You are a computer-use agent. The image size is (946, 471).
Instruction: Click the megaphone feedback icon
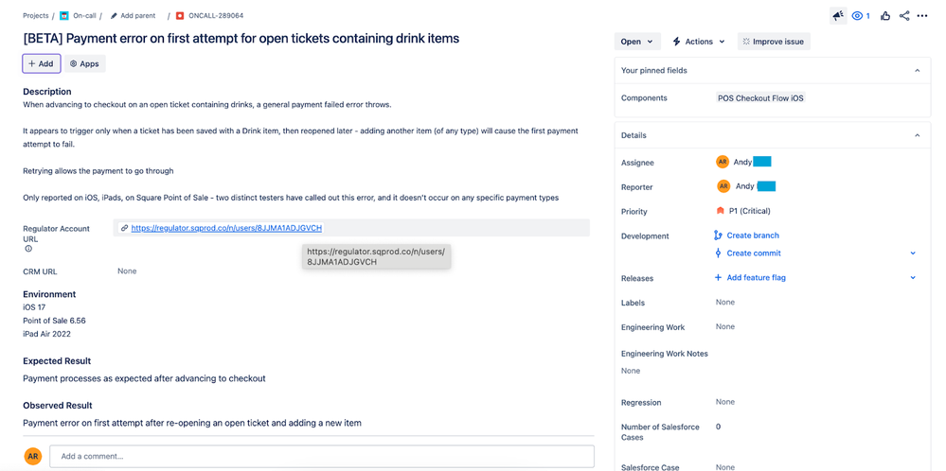click(838, 16)
